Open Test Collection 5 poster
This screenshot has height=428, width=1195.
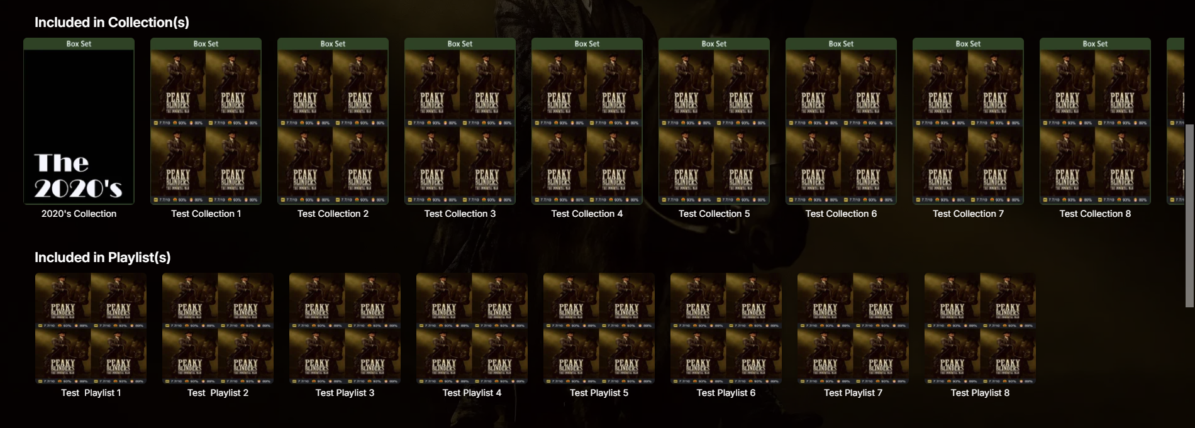(714, 121)
